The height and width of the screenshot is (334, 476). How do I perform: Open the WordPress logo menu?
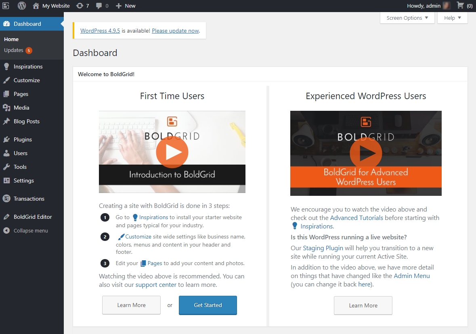coord(21,6)
